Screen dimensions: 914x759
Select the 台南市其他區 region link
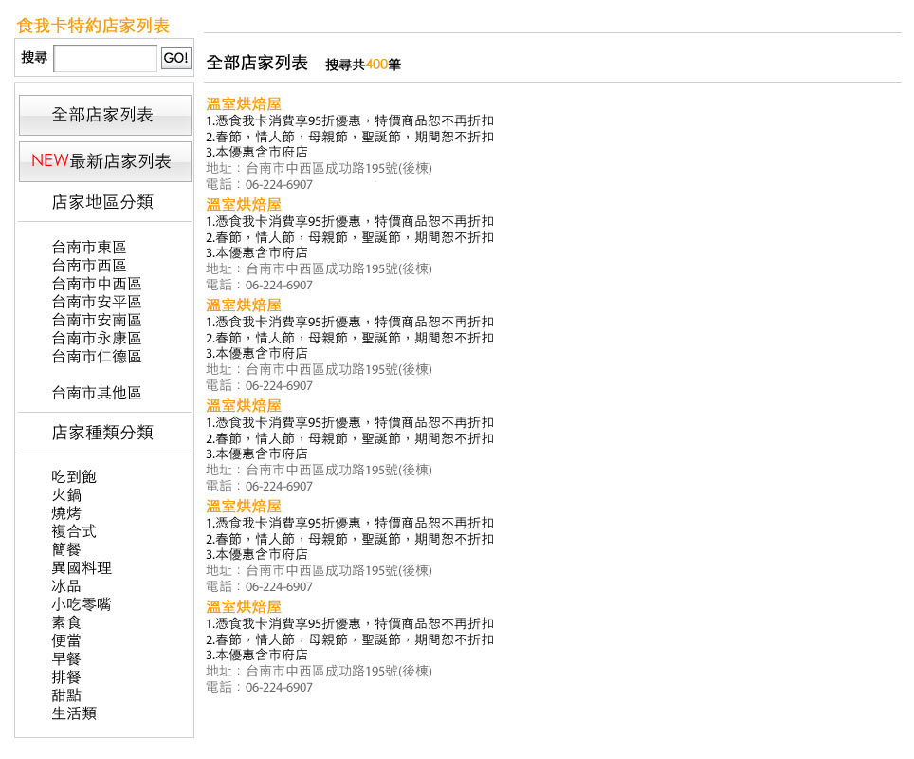(x=96, y=393)
